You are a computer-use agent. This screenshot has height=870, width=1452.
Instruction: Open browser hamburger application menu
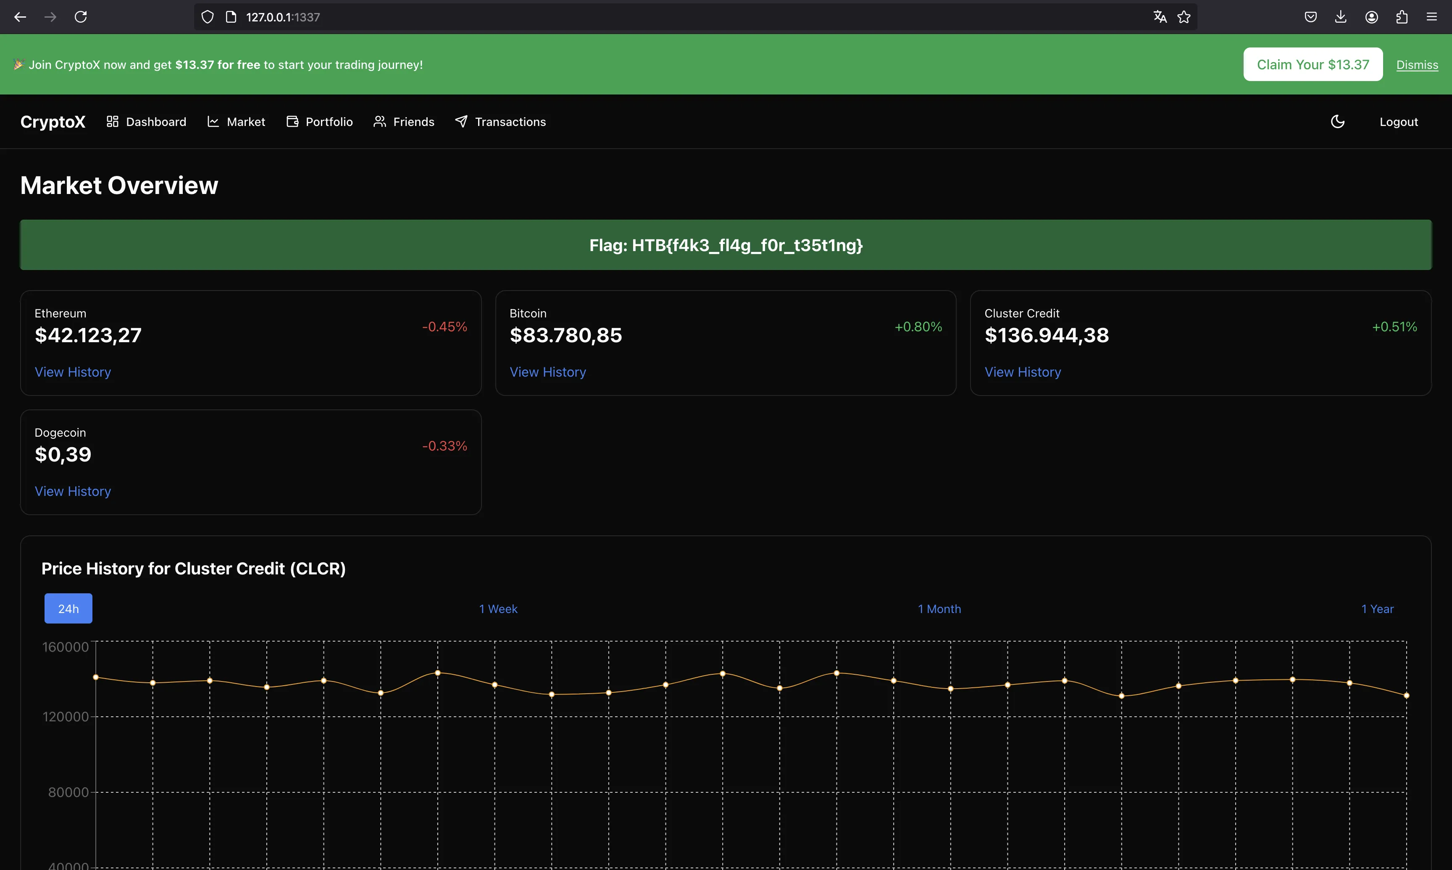[x=1431, y=17]
